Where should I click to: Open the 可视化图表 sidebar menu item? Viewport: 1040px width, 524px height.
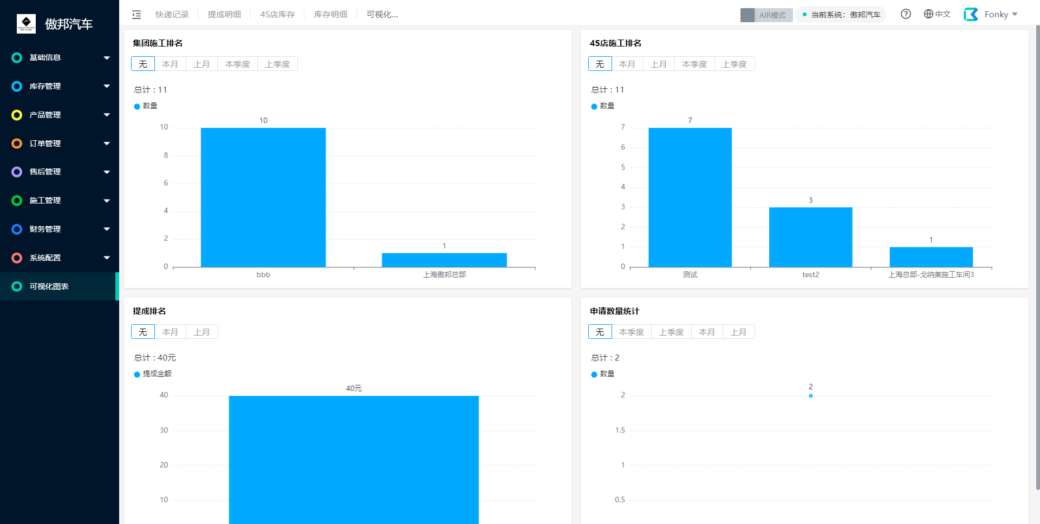[60, 286]
